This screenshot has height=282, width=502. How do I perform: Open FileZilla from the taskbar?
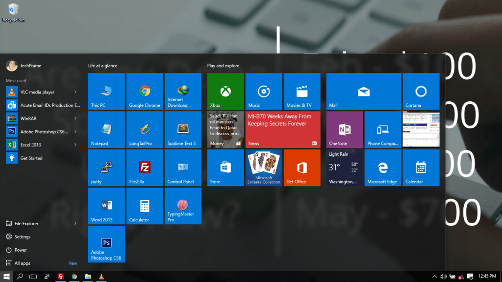click(x=60, y=277)
